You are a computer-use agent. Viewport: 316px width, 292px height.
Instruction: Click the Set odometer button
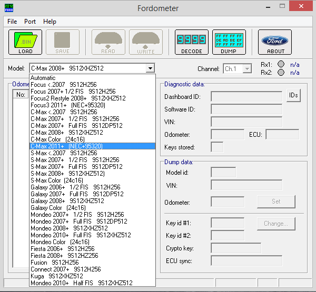(x=276, y=201)
